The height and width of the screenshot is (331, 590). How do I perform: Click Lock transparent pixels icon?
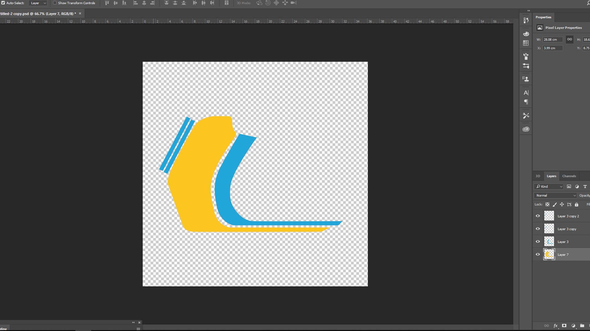coord(547,204)
